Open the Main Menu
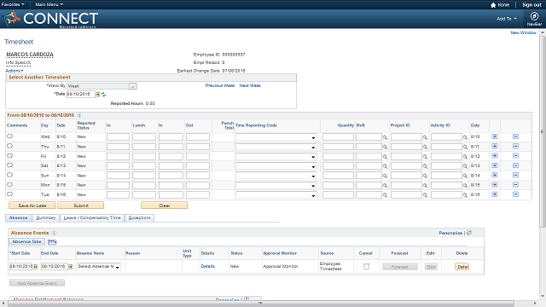 [49, 4]
